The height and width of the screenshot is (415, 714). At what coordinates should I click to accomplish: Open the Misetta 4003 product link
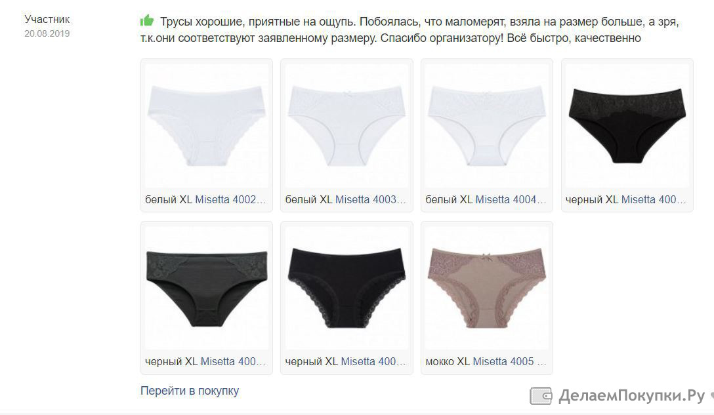click(x=371, y=200)
